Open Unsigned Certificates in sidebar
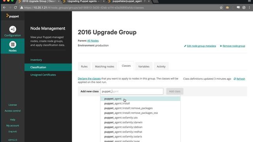253x142 pixels. click(43, 75)
